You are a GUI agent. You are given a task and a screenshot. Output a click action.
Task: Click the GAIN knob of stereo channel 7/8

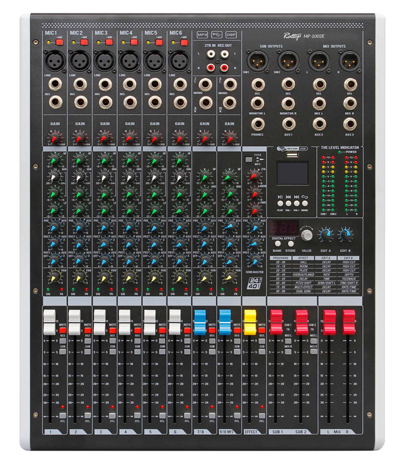tap(204, 137)
